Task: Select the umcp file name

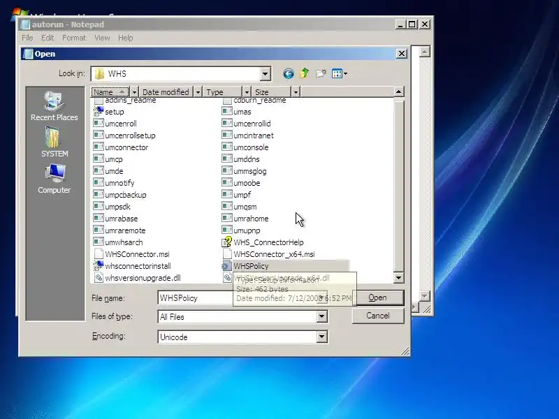Action: [114, 159]
